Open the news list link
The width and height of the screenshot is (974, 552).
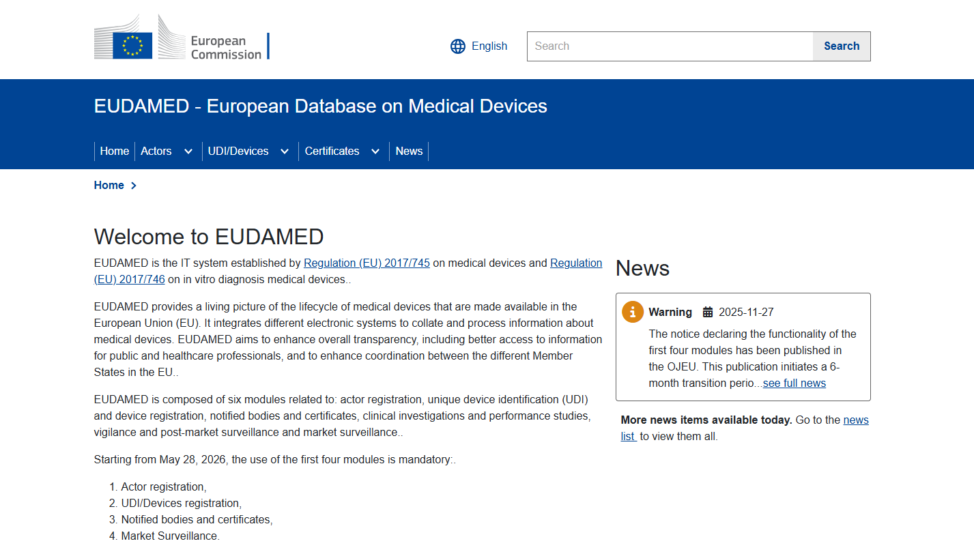tap(855, 420)
